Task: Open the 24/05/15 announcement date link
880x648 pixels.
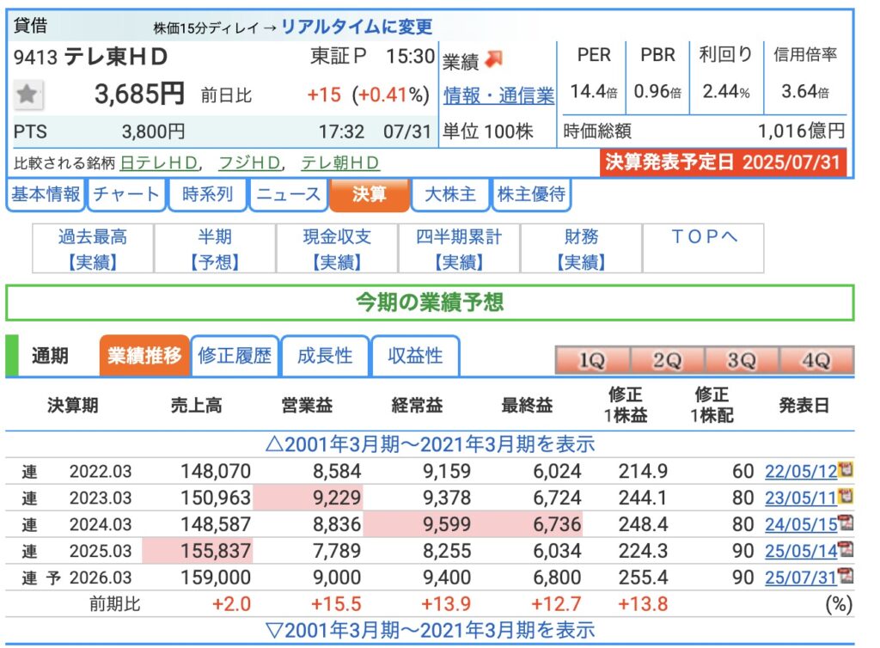Action: [801, 524]
